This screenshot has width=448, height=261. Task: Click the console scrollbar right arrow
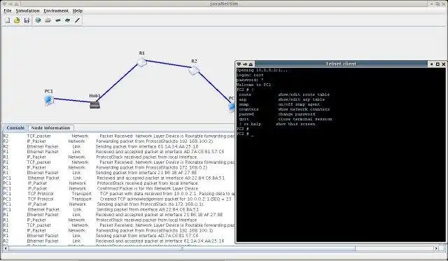coord(436,248)
